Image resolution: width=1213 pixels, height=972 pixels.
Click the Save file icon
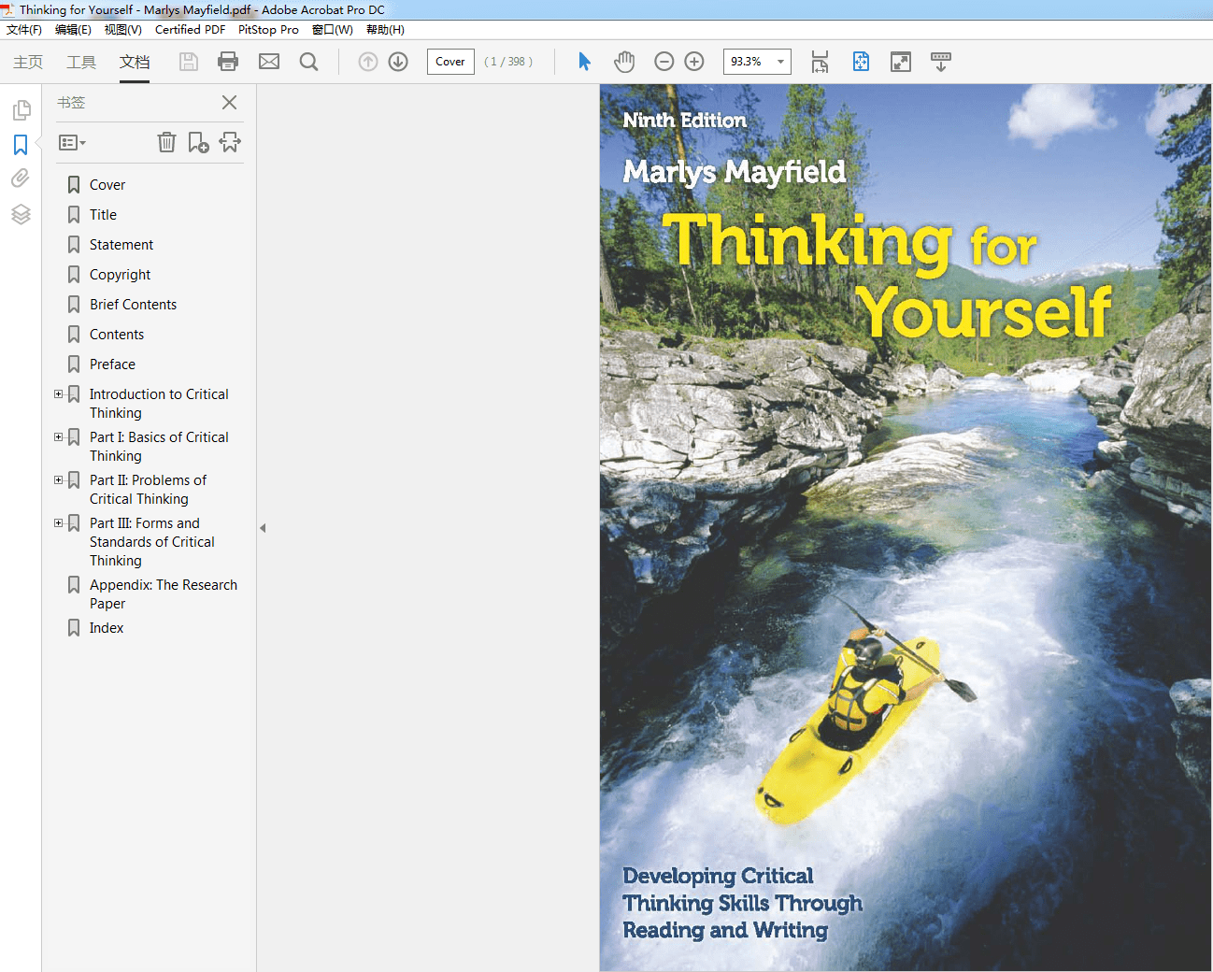(189, 62)
